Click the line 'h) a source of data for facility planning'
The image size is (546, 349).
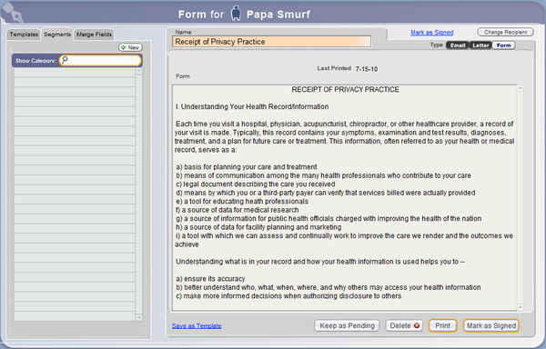258,227
